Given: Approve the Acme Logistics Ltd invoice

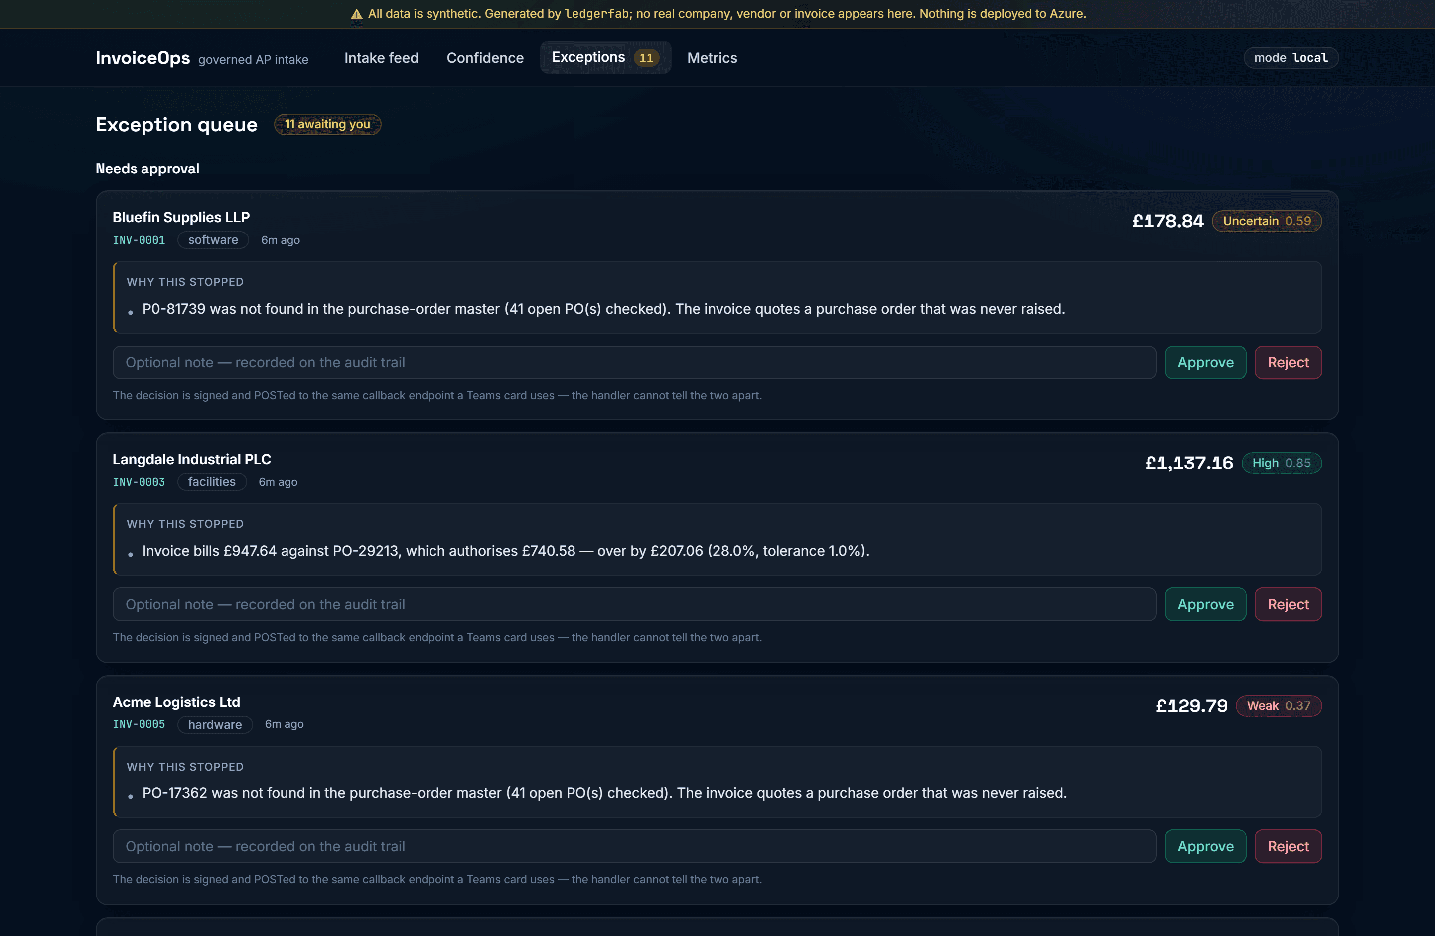Looking at the screenshot, I should click(x=1205, y=846).
